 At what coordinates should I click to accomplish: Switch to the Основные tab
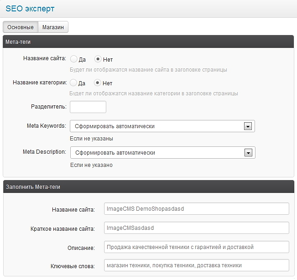tap(21, 27)
